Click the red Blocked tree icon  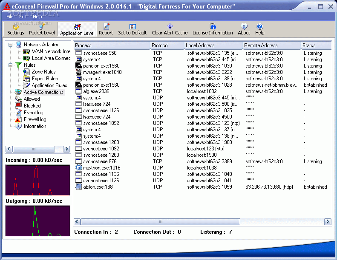(x=18, y=106)
